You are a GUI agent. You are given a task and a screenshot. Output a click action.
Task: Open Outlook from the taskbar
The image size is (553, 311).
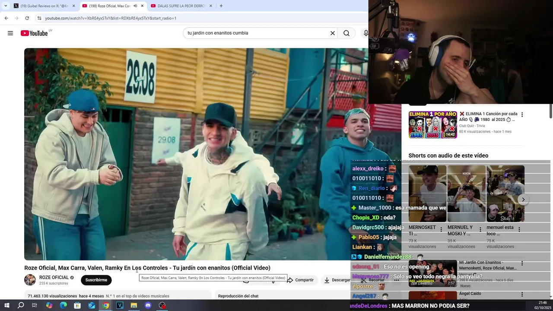pyautogui.click(x=92, y=305)
